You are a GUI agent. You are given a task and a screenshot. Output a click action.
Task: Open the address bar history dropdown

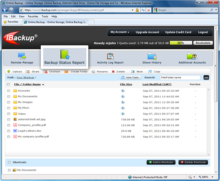132,10
